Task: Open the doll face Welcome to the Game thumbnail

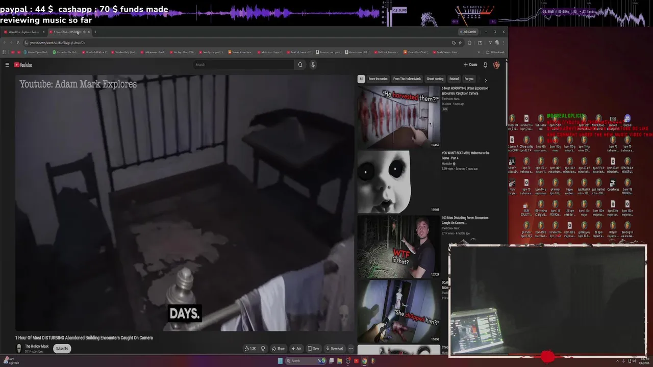Action: pyautogui.click(x=398, y=181)
